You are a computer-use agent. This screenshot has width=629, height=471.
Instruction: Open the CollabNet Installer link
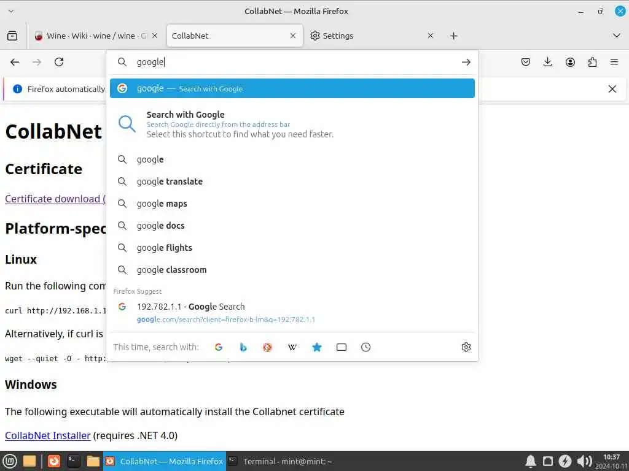pyautogui.click(x=48, y=435)
